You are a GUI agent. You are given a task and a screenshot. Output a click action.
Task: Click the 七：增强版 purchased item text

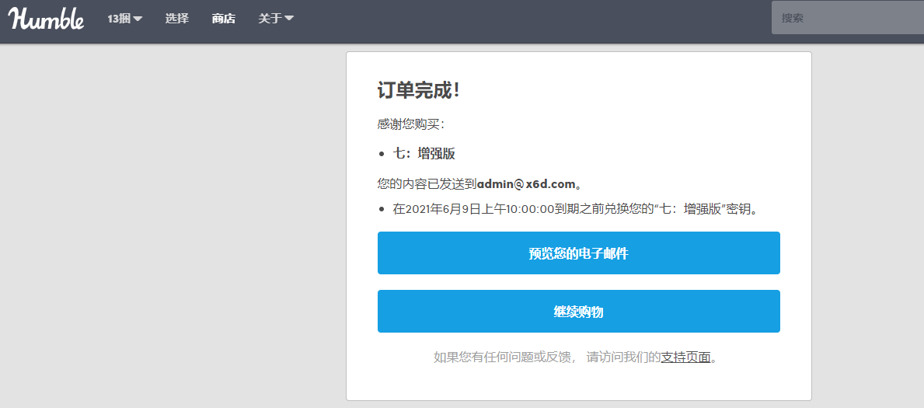424,153
